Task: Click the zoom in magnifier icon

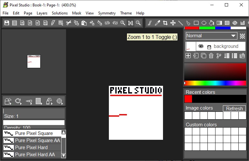Action: 123,23
